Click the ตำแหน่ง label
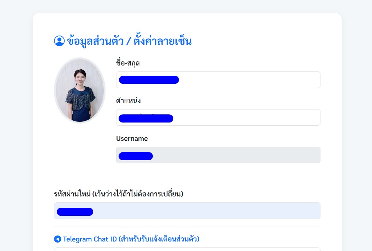 [x=128, y=101]
